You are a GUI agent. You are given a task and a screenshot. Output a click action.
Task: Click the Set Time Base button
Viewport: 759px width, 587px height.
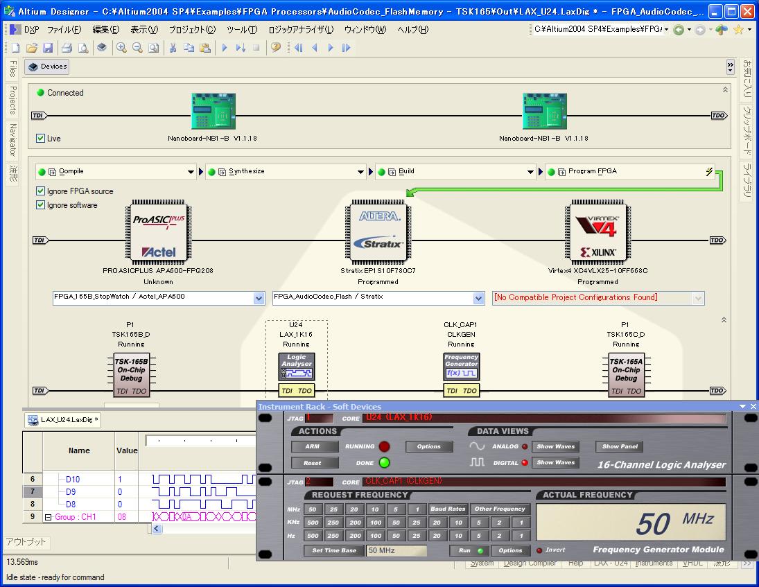334,550
